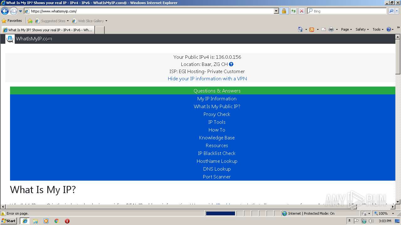The width and height of the screenshot is (401, 225).
Task: Click the 3:03 PM clock
Action: (x=385, y=221)
